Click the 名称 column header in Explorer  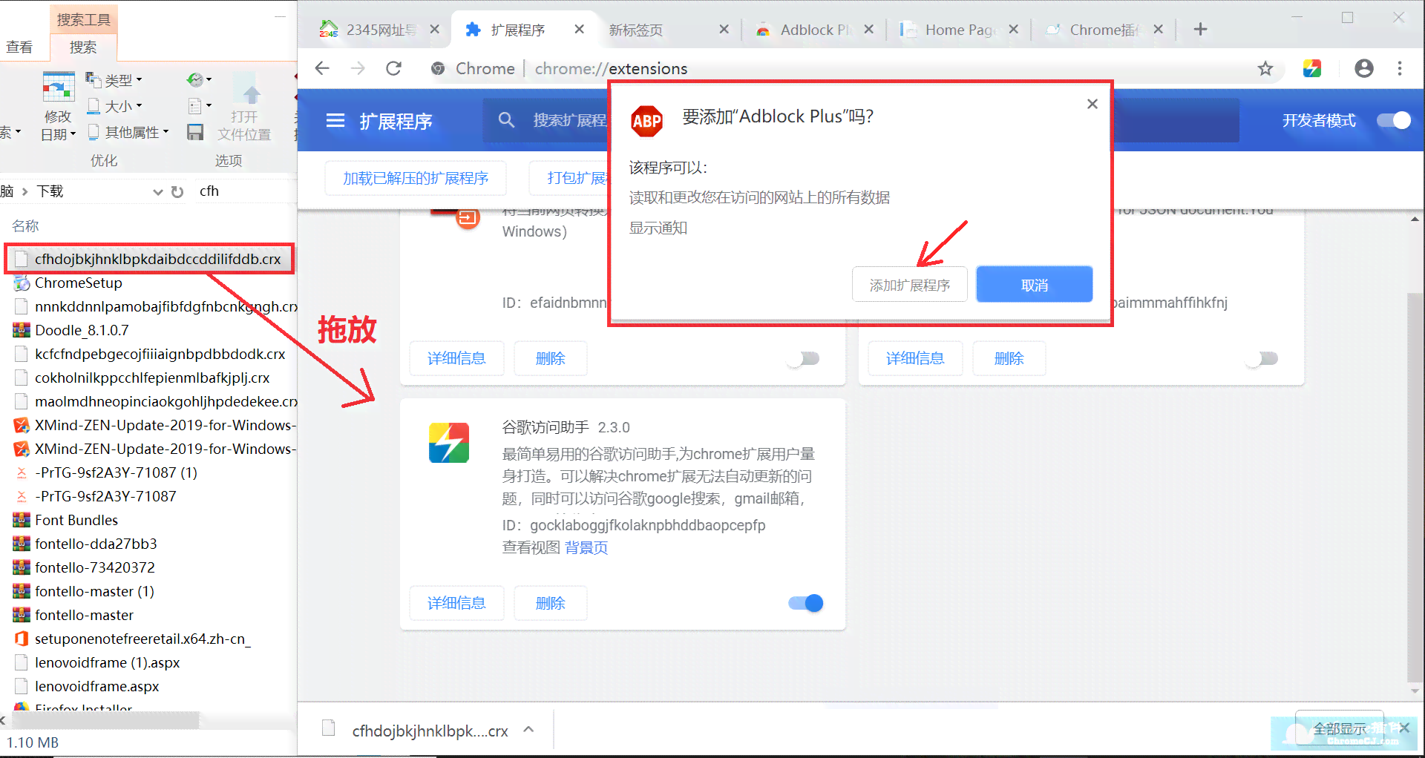(x=25, y=225)
